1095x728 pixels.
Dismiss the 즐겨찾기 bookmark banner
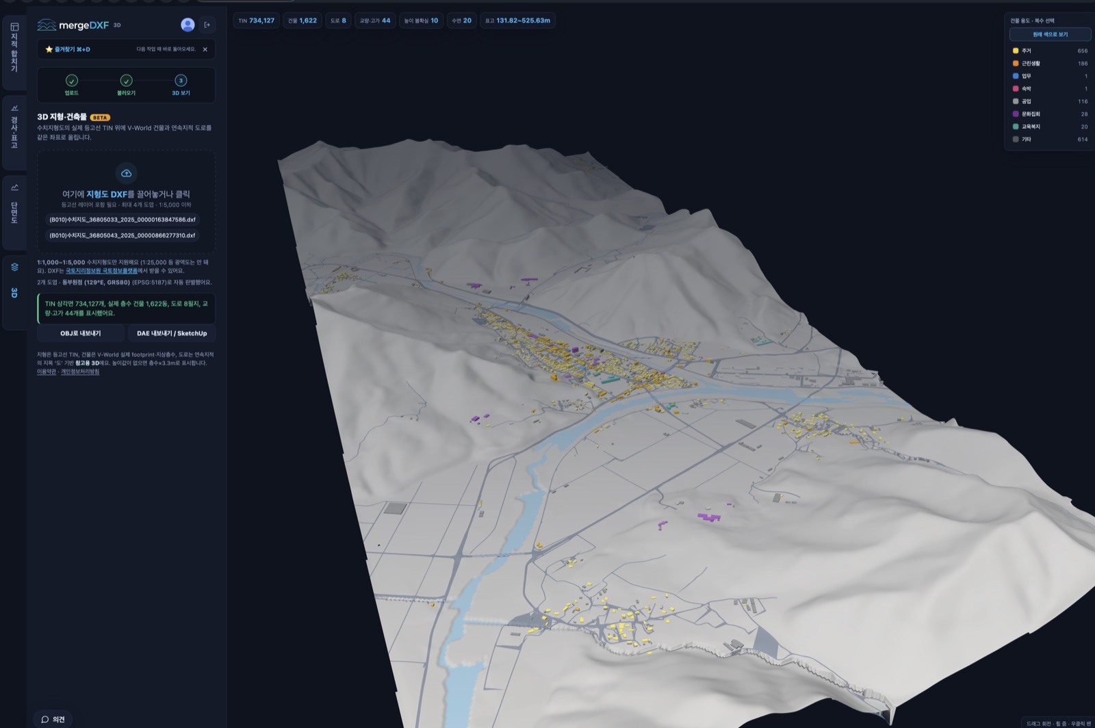click(205, 49)
